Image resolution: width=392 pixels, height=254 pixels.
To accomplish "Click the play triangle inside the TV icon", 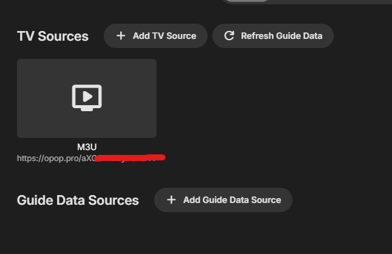I will (87, 95).
